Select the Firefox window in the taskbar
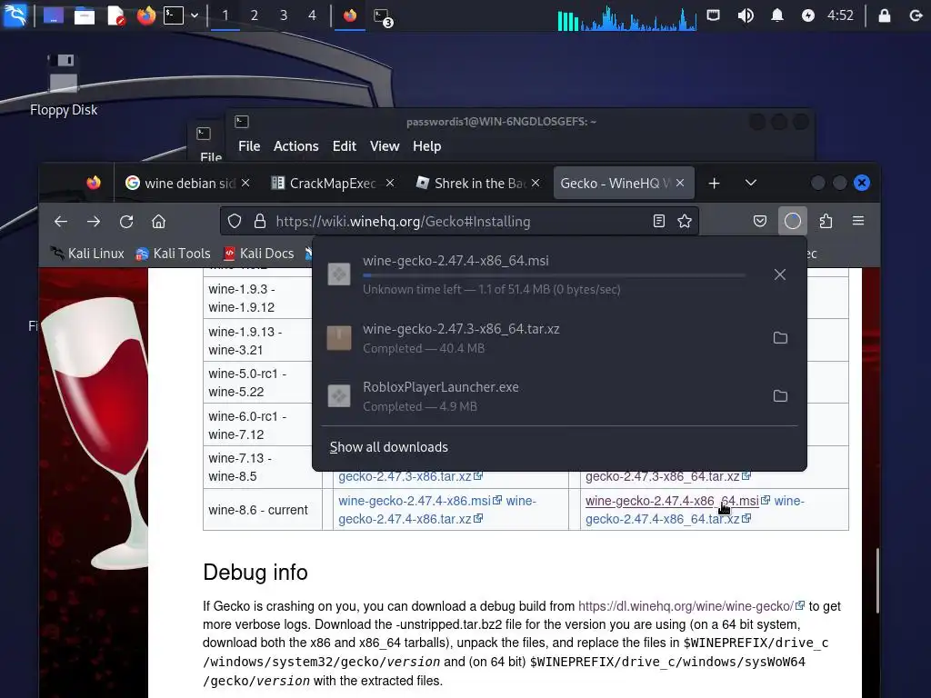931x698 pixels. point(350,15)
